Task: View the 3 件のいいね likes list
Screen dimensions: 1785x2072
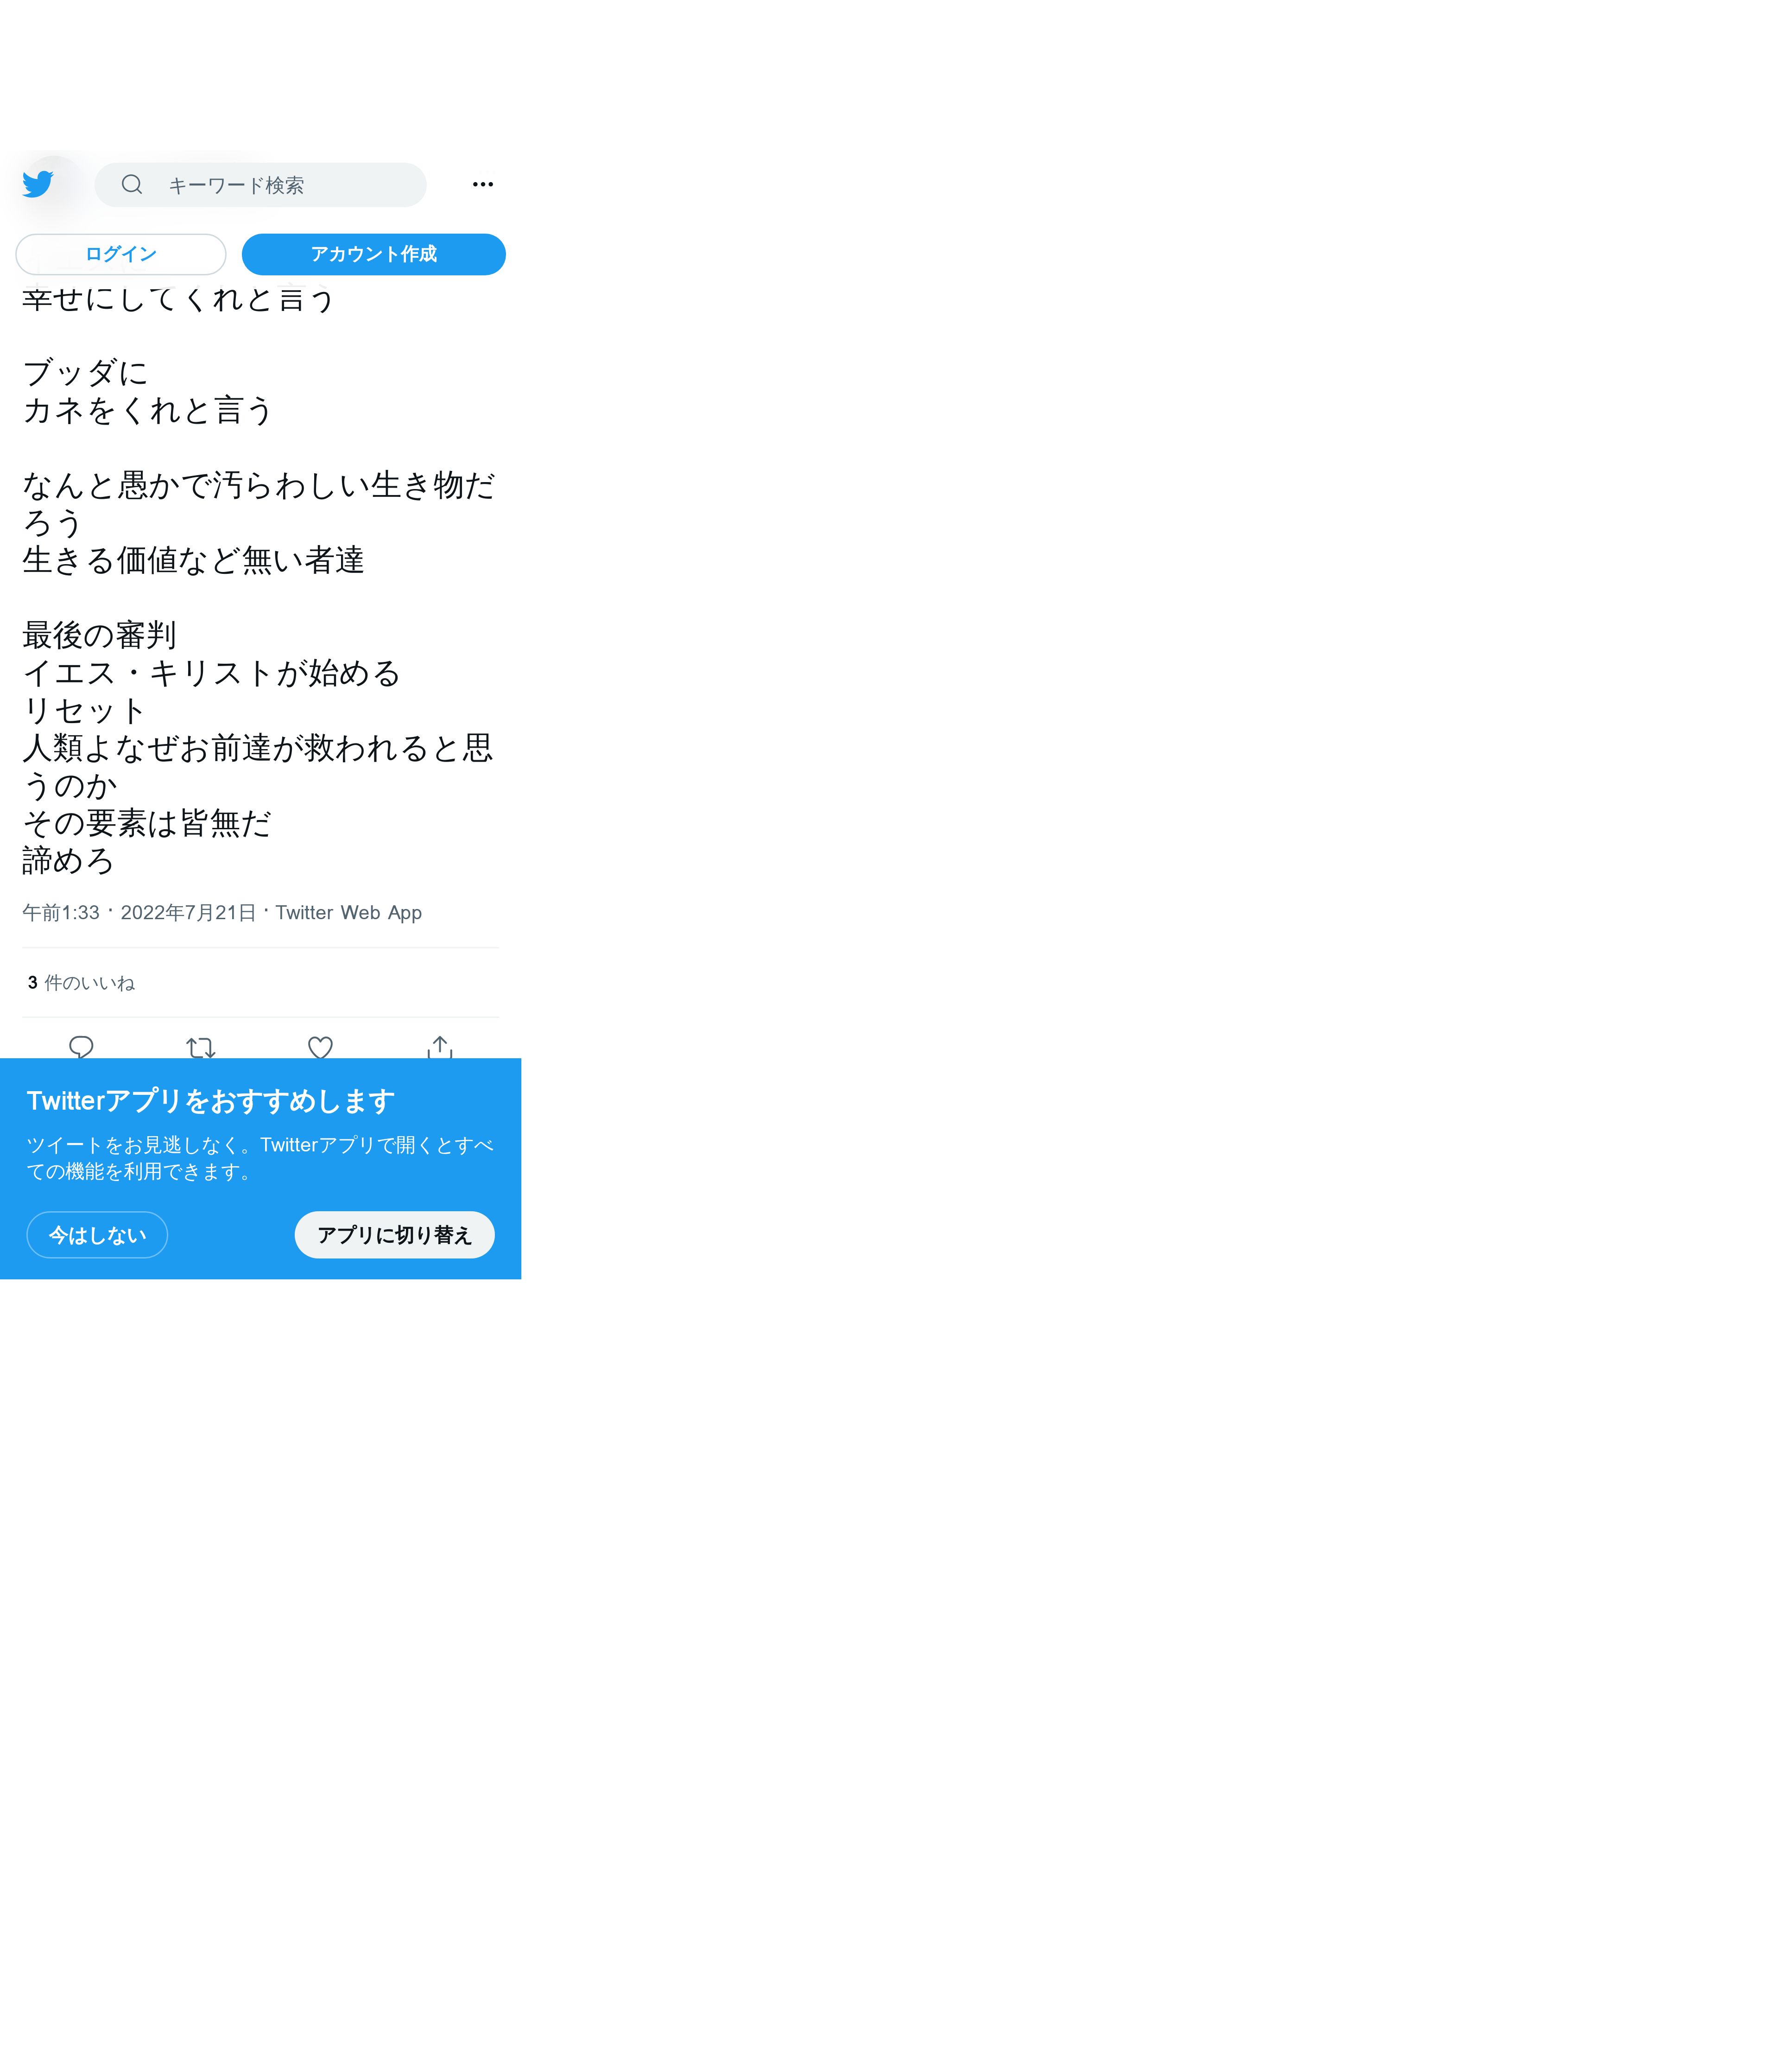Action: (81, 983)
